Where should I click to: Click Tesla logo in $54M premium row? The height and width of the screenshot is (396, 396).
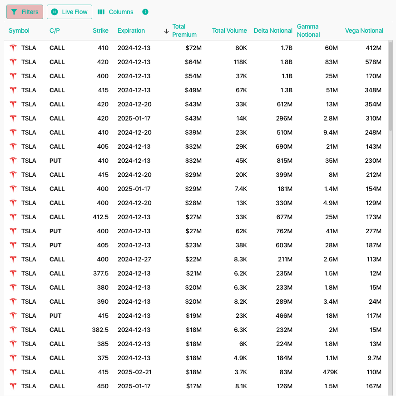[x=13, y=76]
